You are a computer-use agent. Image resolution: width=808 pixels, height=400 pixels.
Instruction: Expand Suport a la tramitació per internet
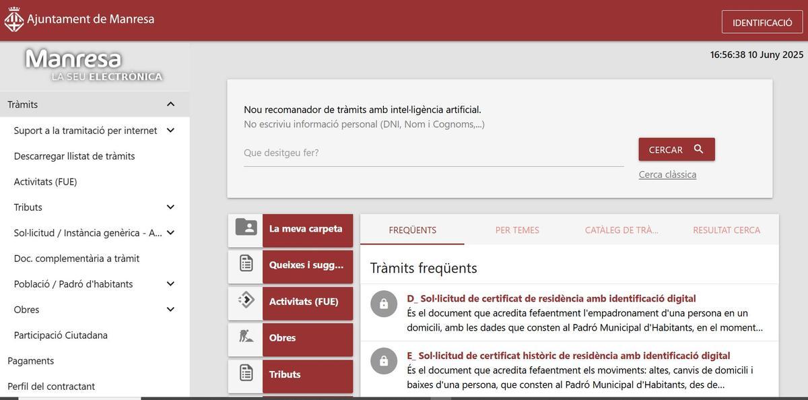click(170, 130)
